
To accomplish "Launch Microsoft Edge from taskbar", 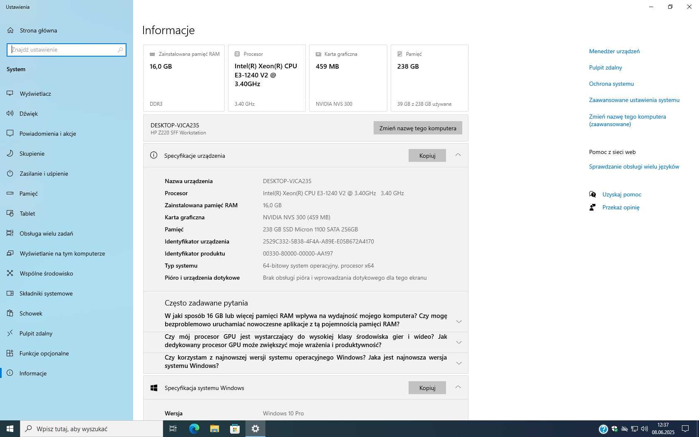I will click(x=194, y=429).
